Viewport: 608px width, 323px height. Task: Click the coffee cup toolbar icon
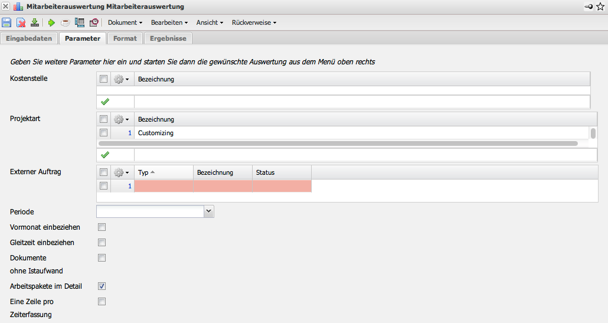(66, 22)
